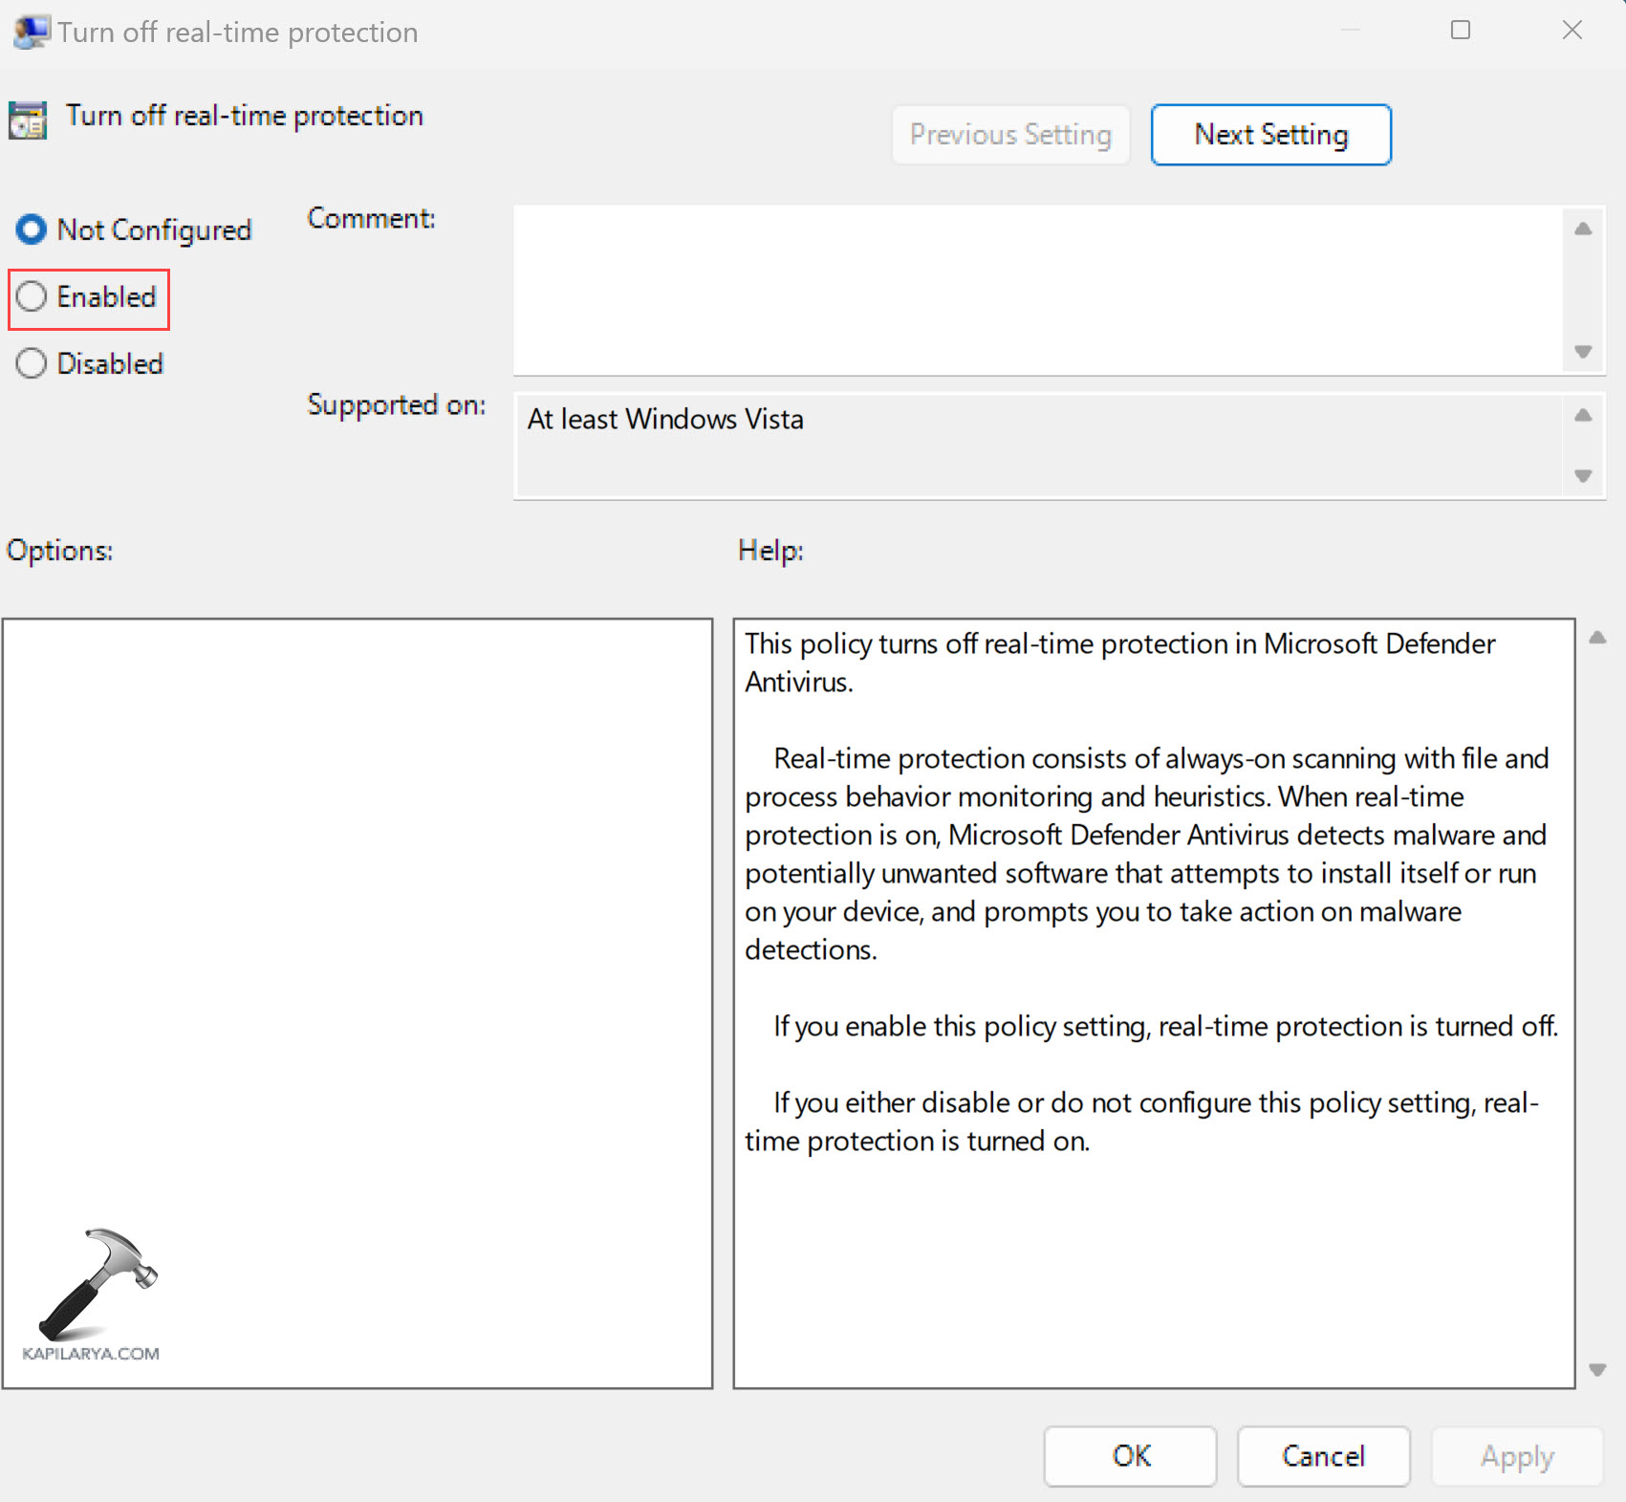Image resolution: width=1626 pixels, height=1502 pixels.
Task: Click the 'At least Windows Vista' field
Action: 1037,446
